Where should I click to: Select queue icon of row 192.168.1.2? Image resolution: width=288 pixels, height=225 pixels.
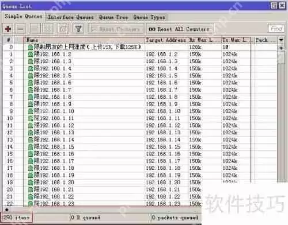pyautogui.click(x=31, y=54)
